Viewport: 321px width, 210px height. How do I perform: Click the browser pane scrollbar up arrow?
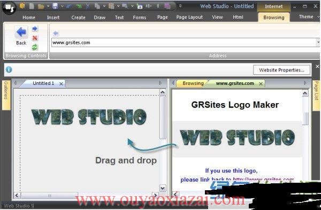(x=305, y=94)
